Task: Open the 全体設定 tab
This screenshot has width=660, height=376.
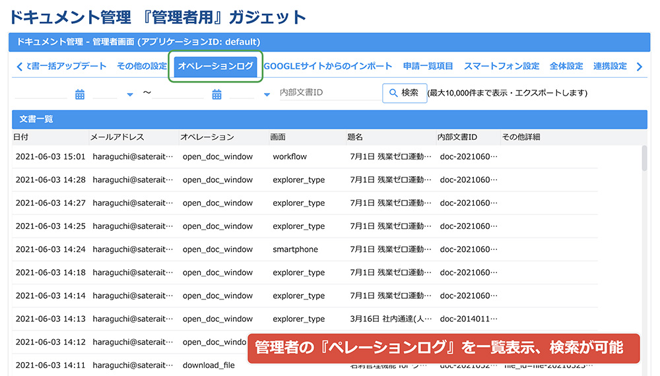Action: pyautogui.click(x=566, y=66)
